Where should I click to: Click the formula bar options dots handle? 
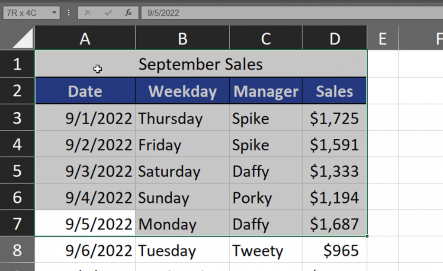(69, 13)
